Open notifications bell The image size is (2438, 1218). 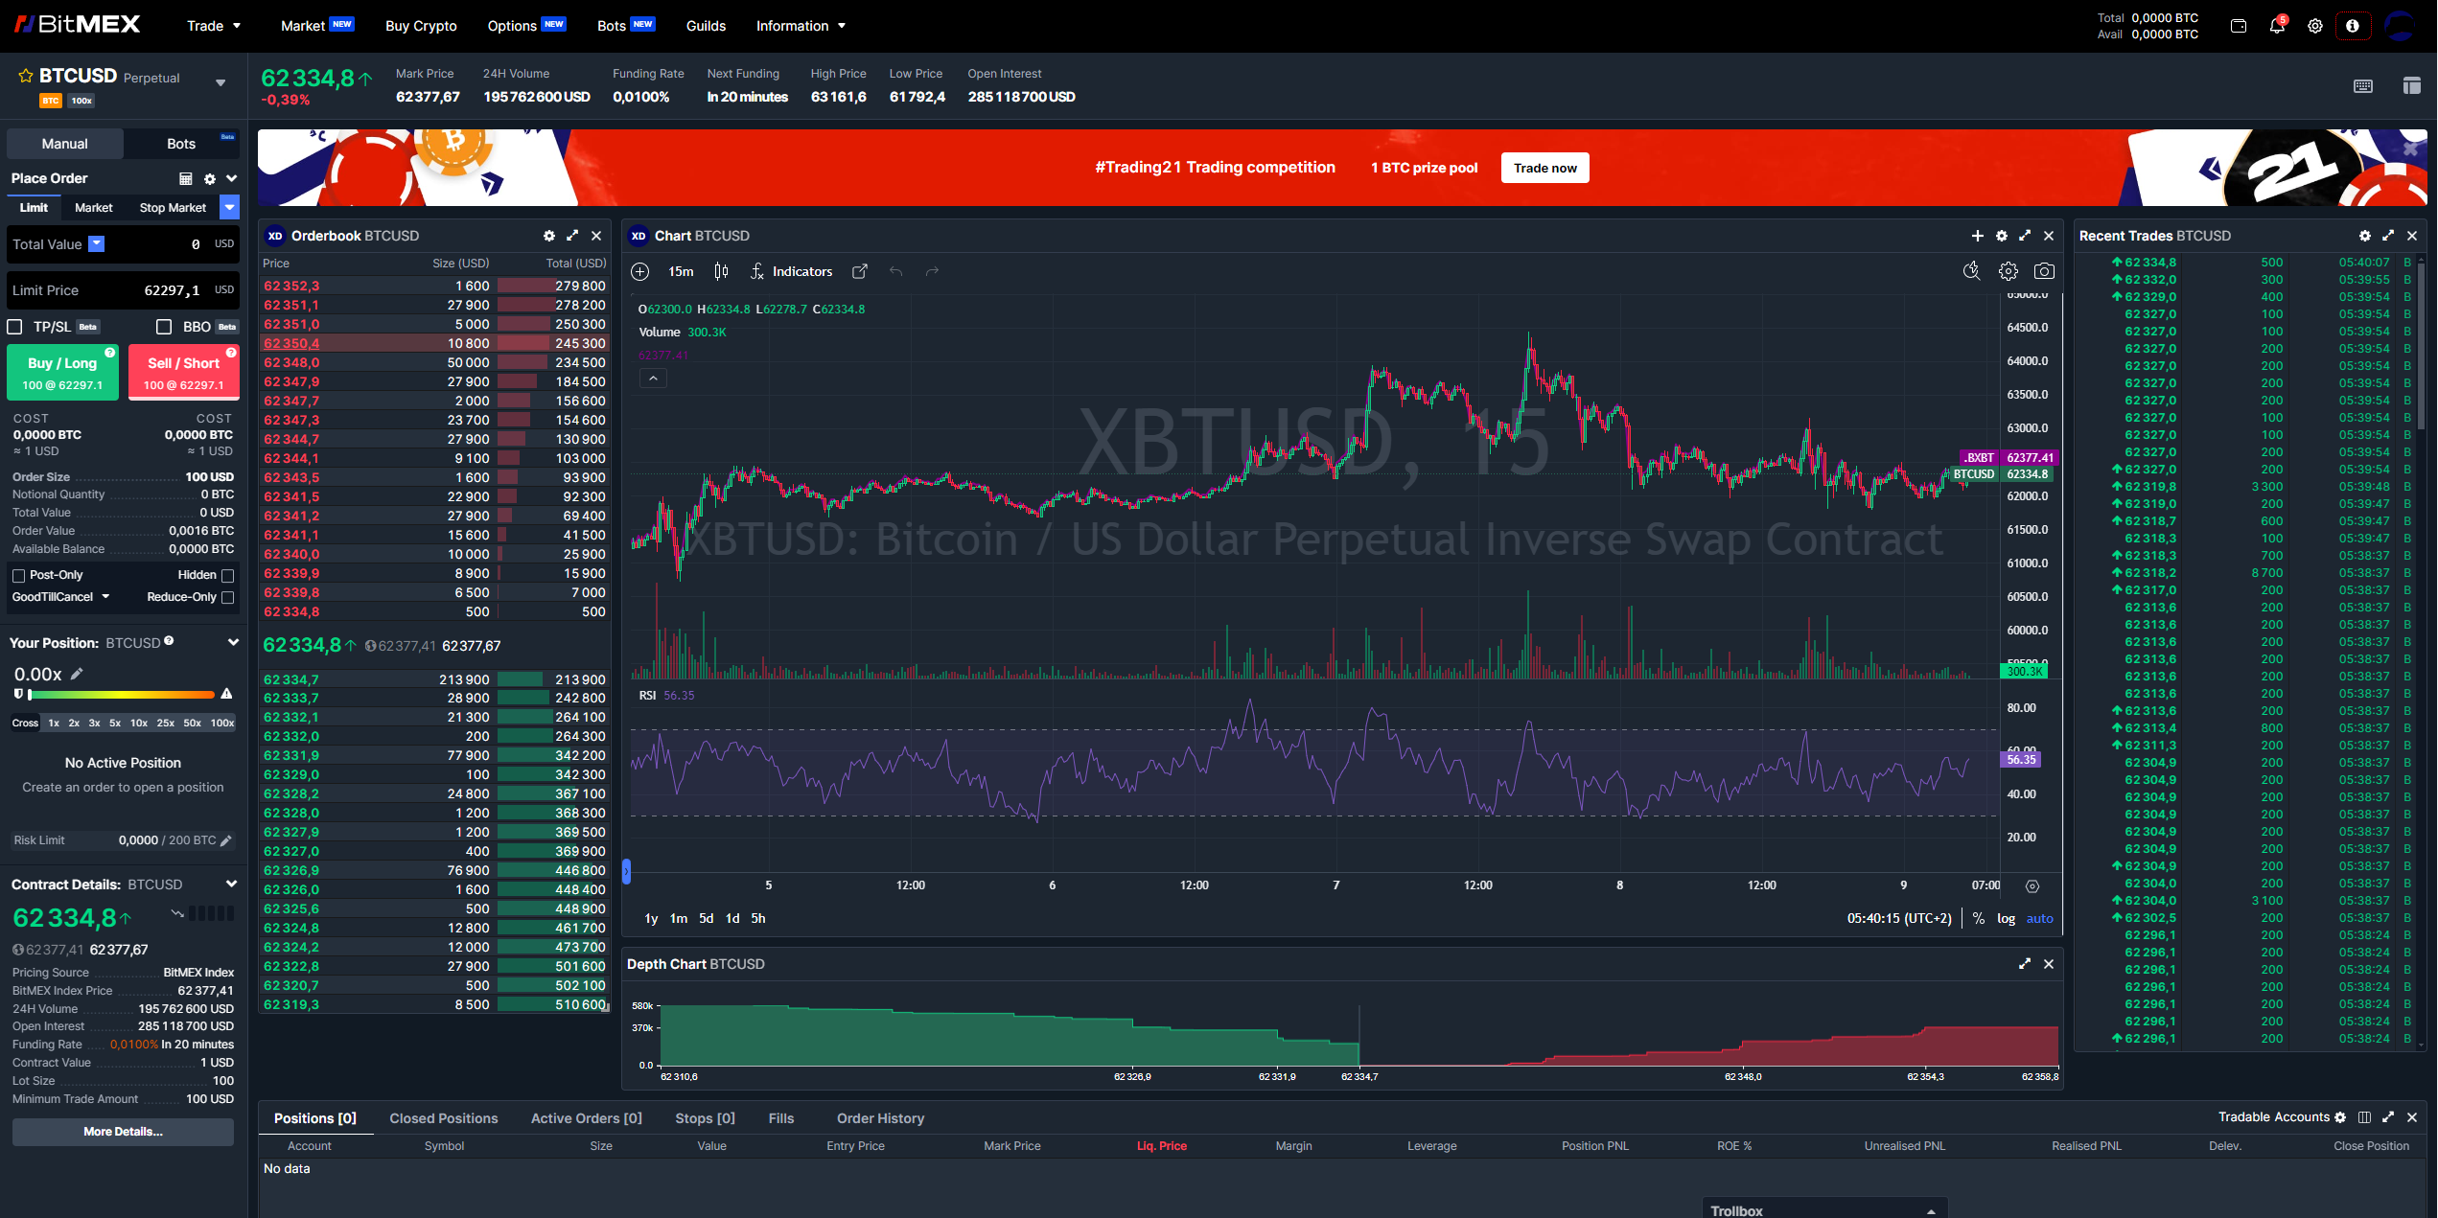point(2277,26)
